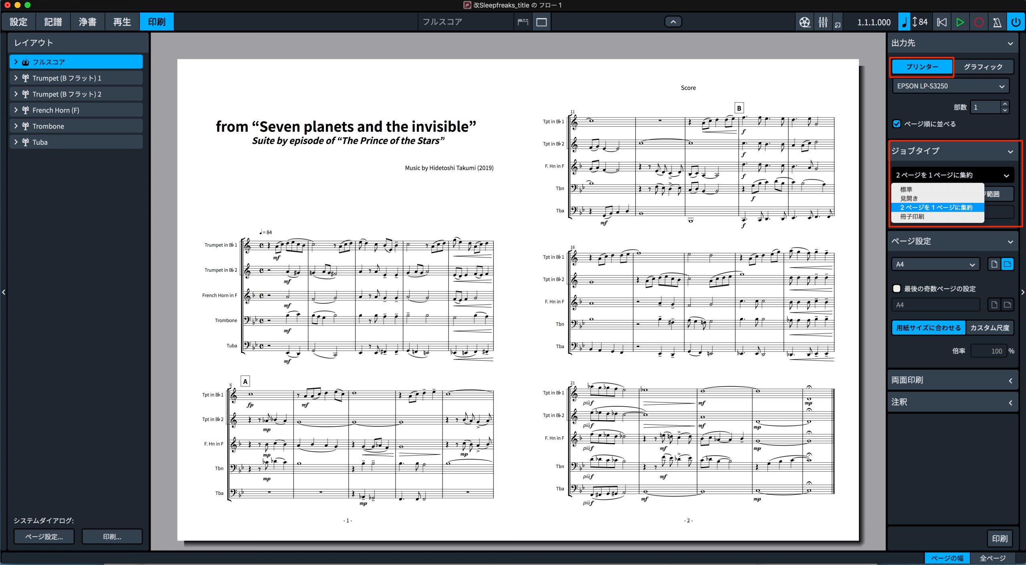Open the mixer icon
This screenshot has width=1026, height=565.
[823, 22]
